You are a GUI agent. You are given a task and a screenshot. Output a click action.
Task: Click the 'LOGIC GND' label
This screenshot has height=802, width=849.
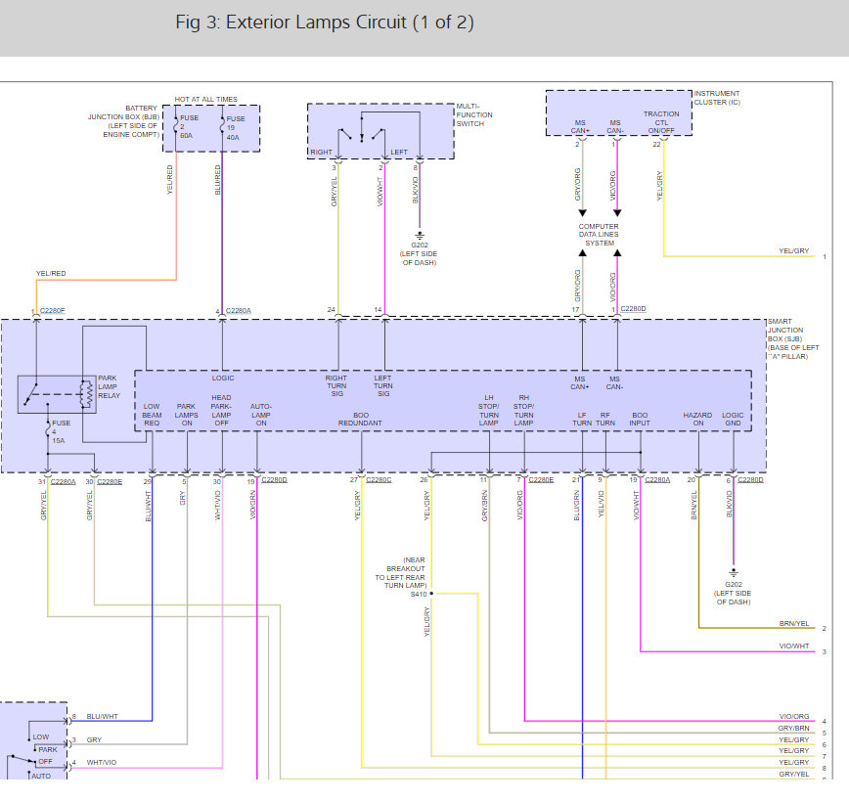click(x=733, y=419)
